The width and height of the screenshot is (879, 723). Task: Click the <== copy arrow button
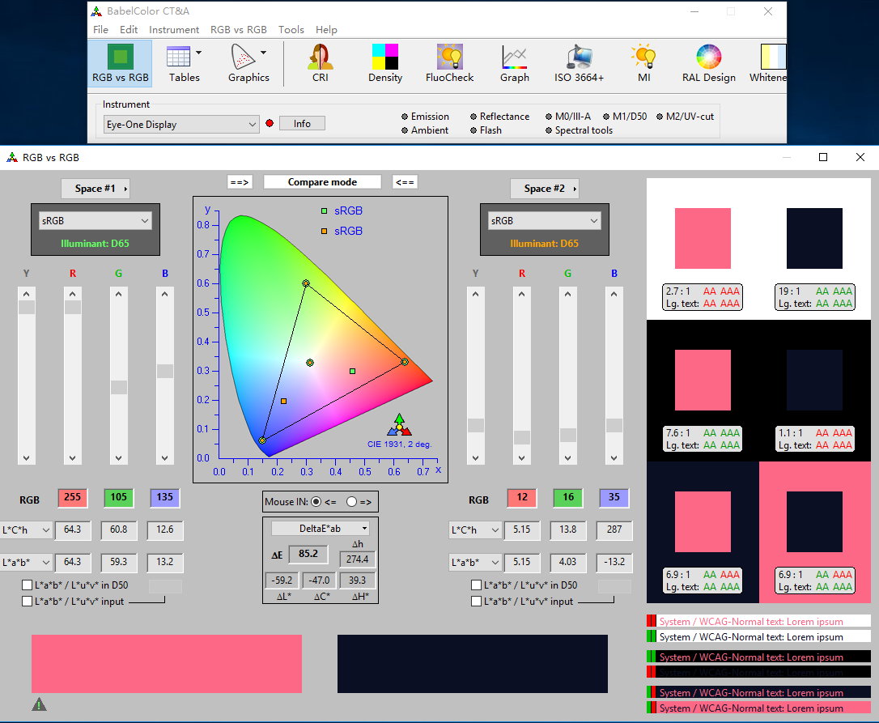405,182
